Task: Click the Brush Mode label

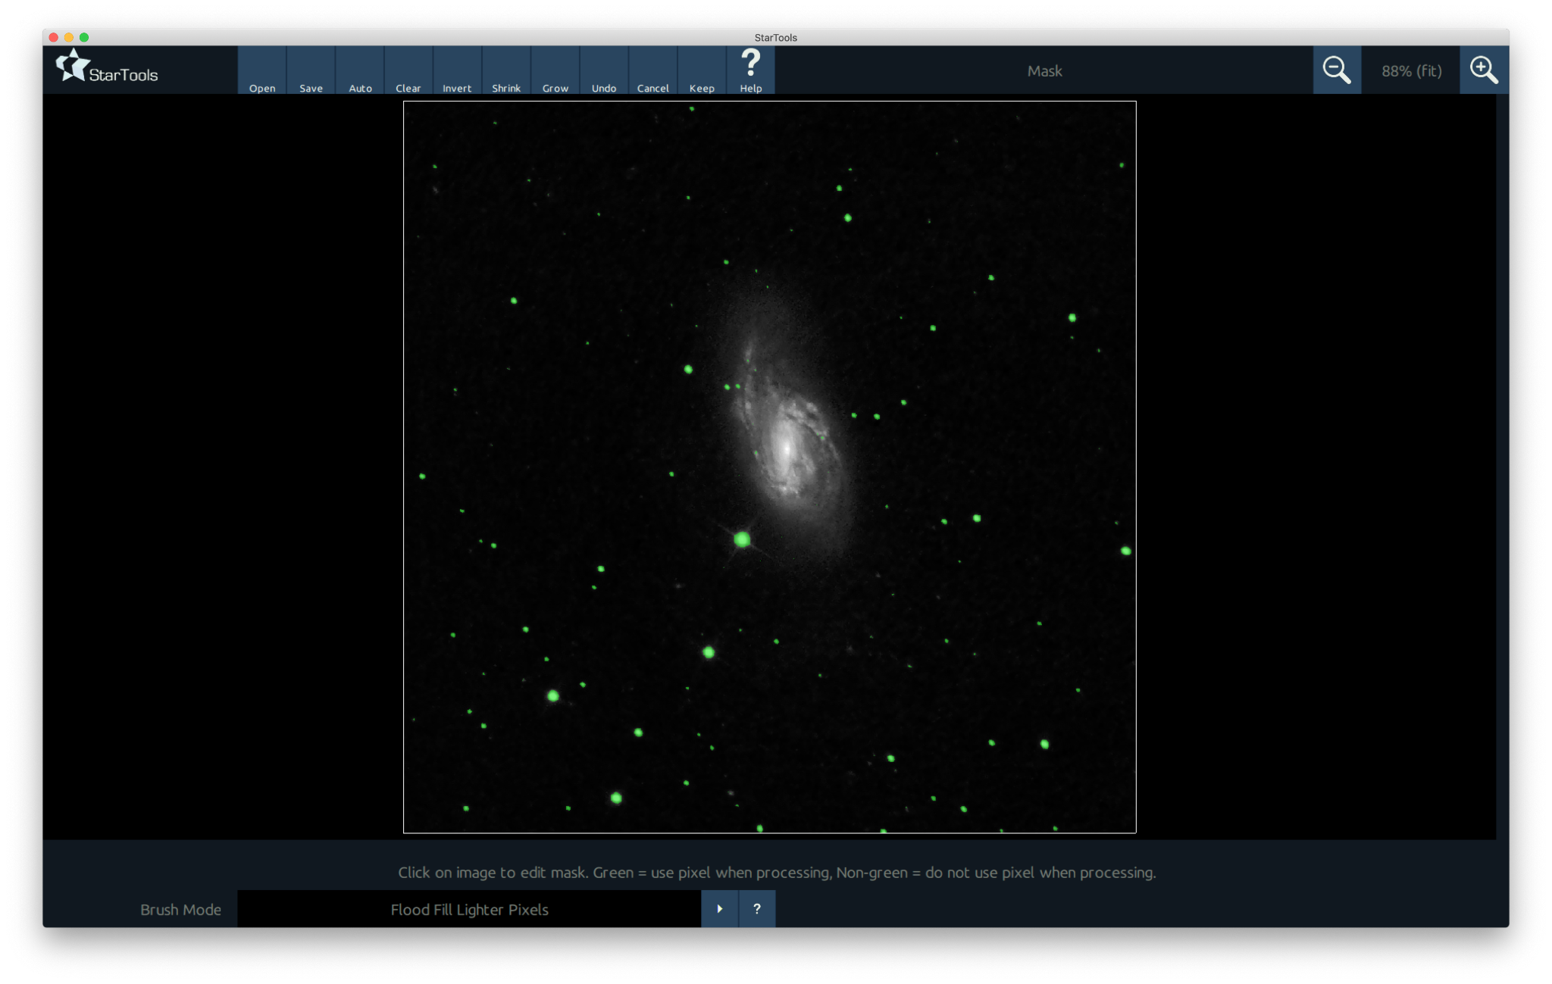Action: pos(180,910)
